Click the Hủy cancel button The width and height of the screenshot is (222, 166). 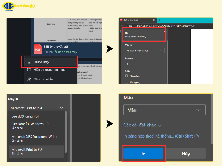tap(186, 154)
